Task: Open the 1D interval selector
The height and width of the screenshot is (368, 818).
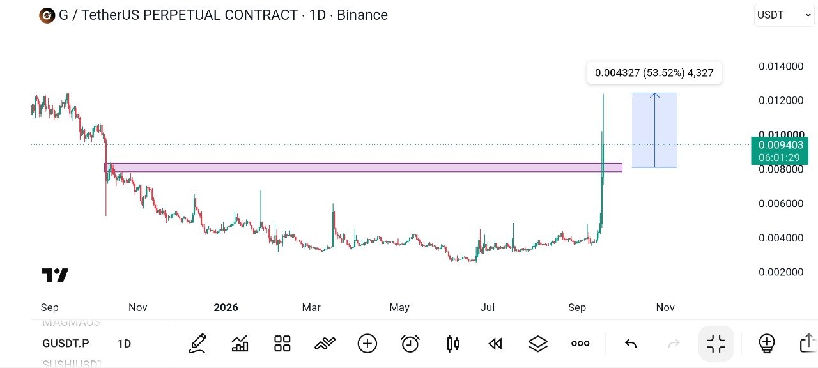Action: 124,344
